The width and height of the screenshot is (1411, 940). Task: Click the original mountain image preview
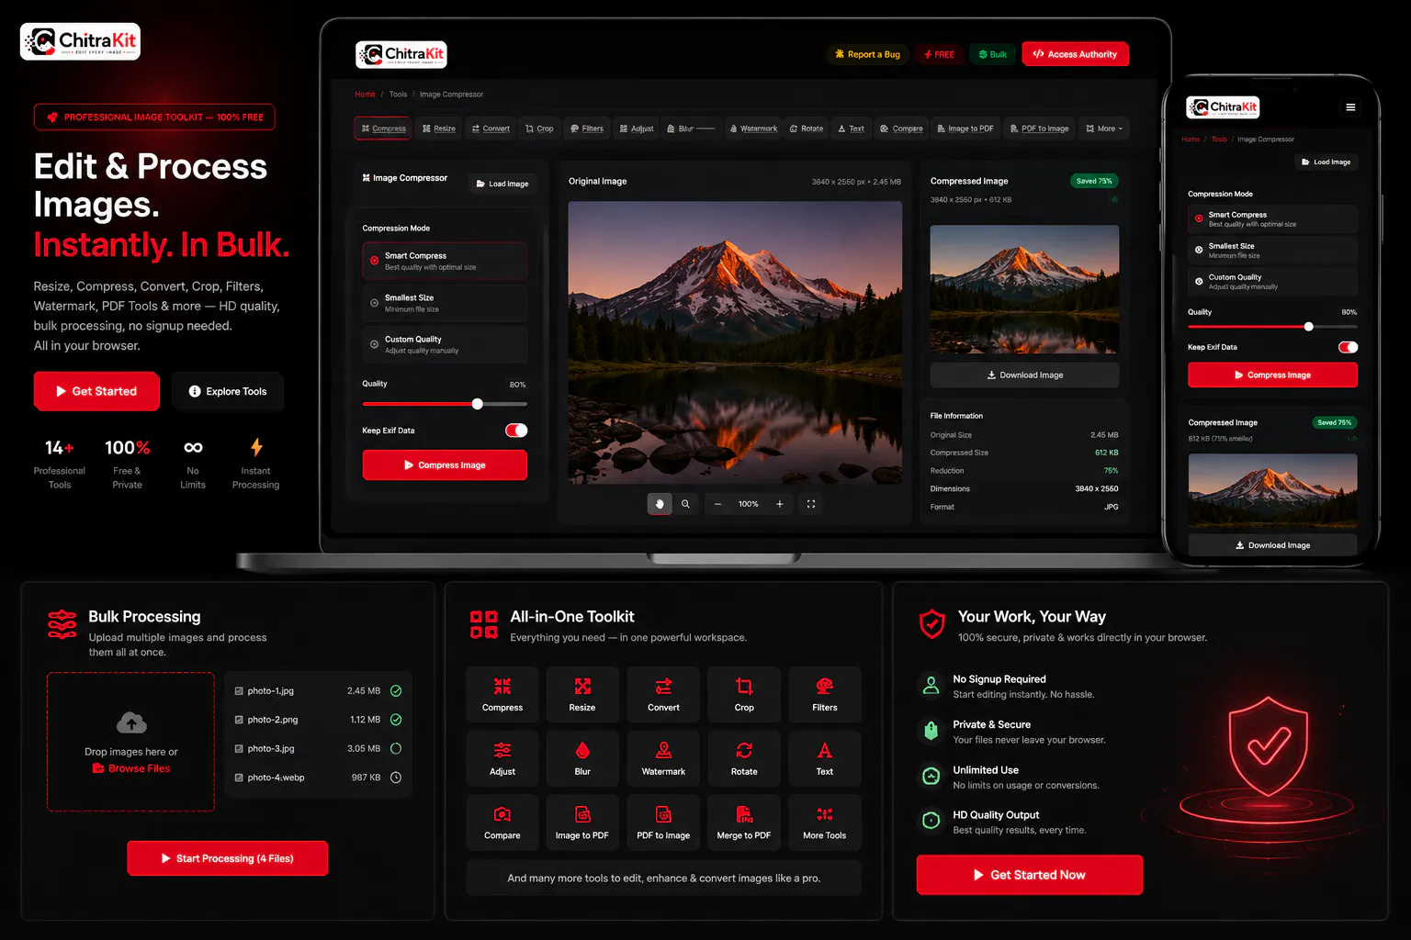click(x=735, y=342)
